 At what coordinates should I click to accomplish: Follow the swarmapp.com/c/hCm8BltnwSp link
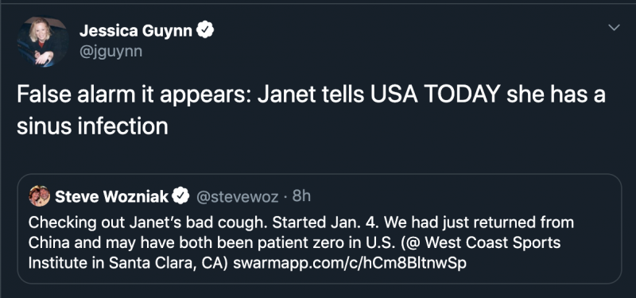point(350,263)
